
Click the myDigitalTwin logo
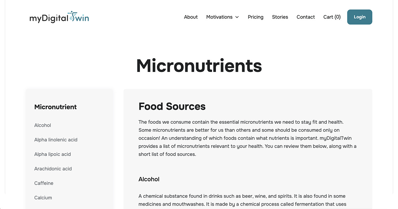[x=59, y=17]
